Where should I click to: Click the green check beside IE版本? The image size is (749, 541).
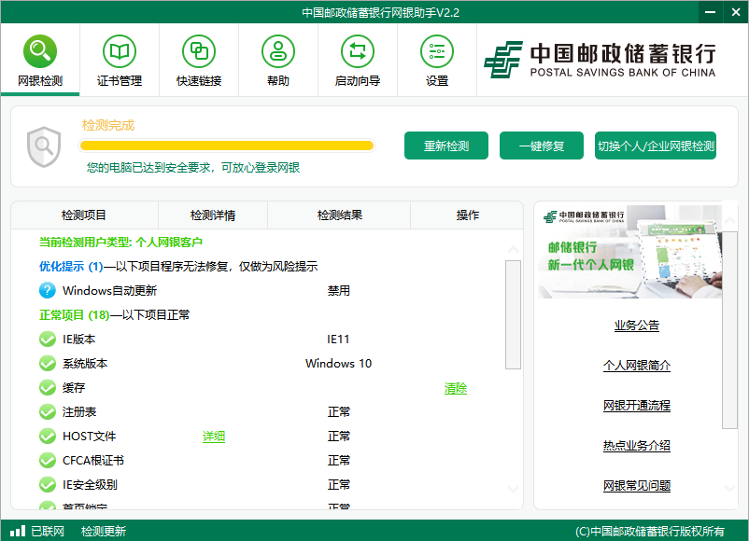click(x=48, y=340)
